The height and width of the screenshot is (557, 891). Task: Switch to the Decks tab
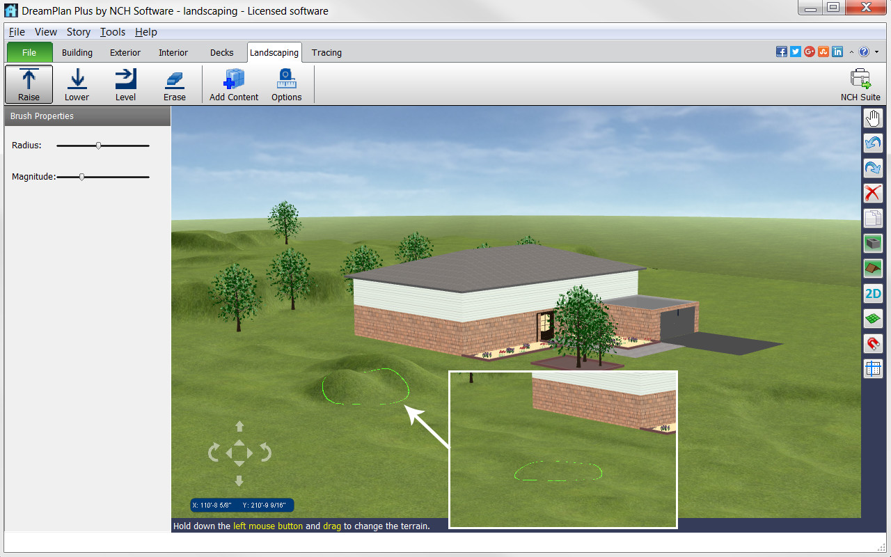tap(221, 52)
